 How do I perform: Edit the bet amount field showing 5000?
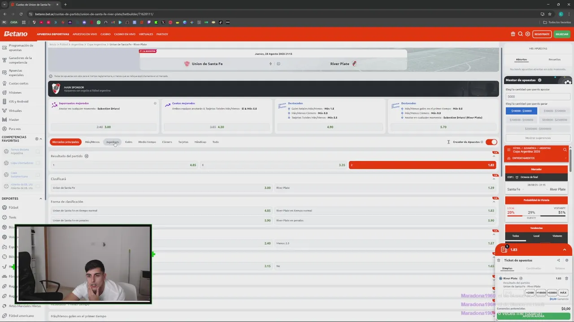pos(538,97)
